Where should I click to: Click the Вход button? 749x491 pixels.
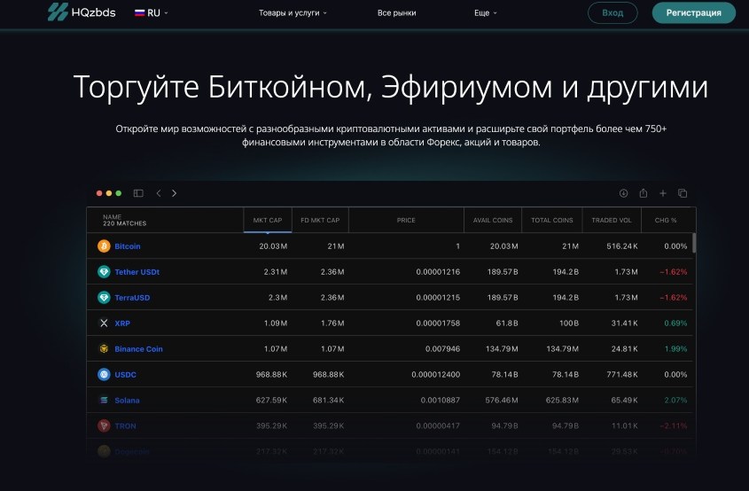pos(612,13)
